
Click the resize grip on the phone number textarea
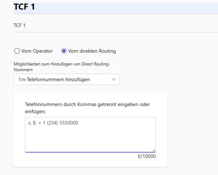(x=154, y=150)
